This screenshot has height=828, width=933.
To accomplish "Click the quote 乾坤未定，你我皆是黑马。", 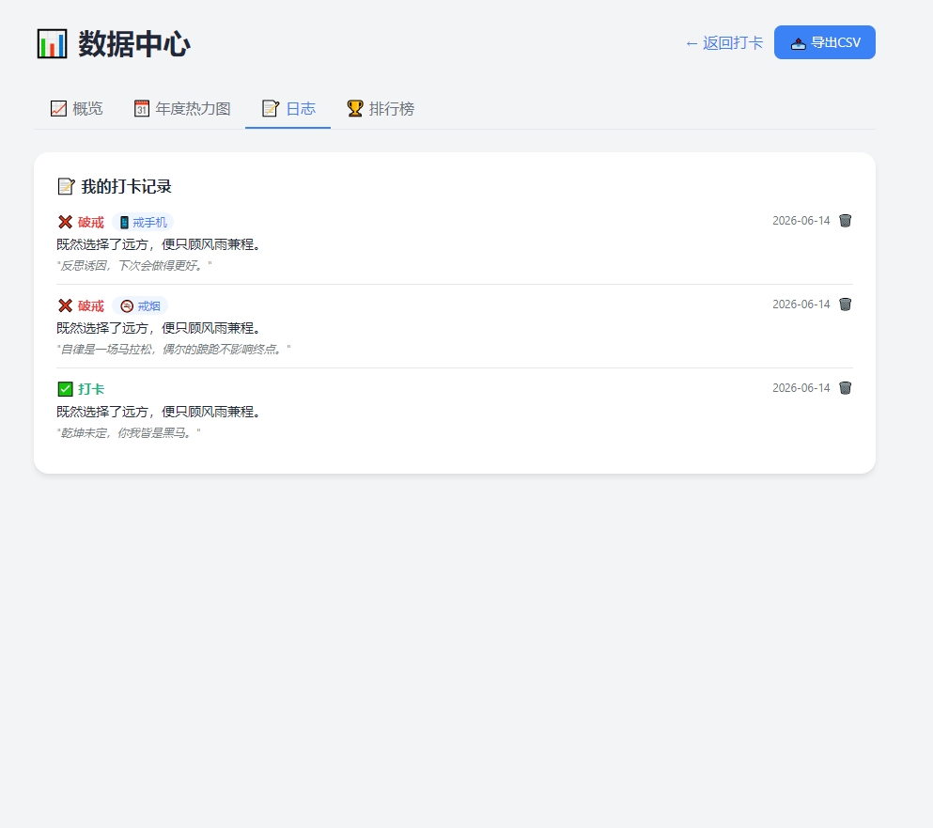I will (x=129, y=432).
